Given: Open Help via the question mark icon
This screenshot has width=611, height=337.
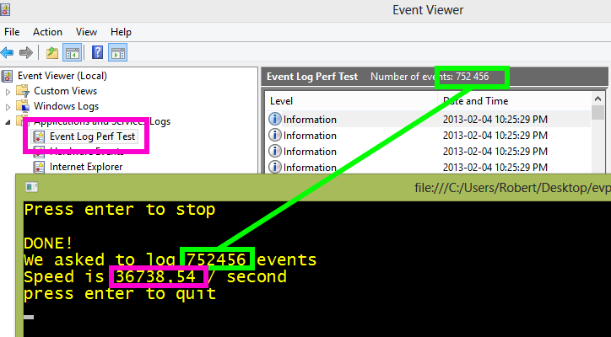Looking at the screenshot, I should point(97,52).
